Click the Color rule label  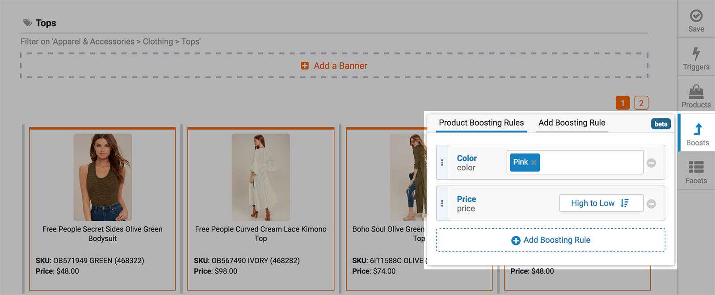467,158
